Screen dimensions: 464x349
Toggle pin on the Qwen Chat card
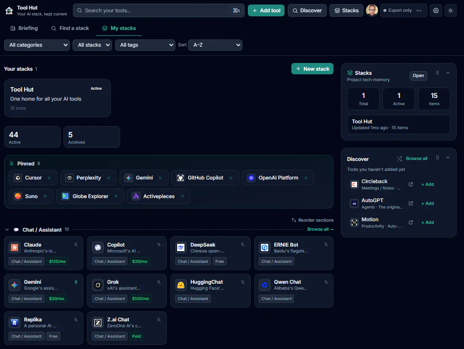pos(326,282)
